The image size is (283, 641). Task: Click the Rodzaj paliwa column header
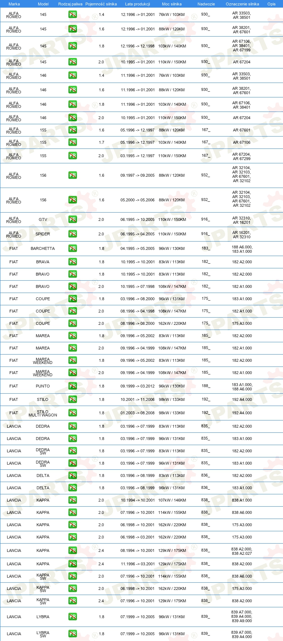70,4
